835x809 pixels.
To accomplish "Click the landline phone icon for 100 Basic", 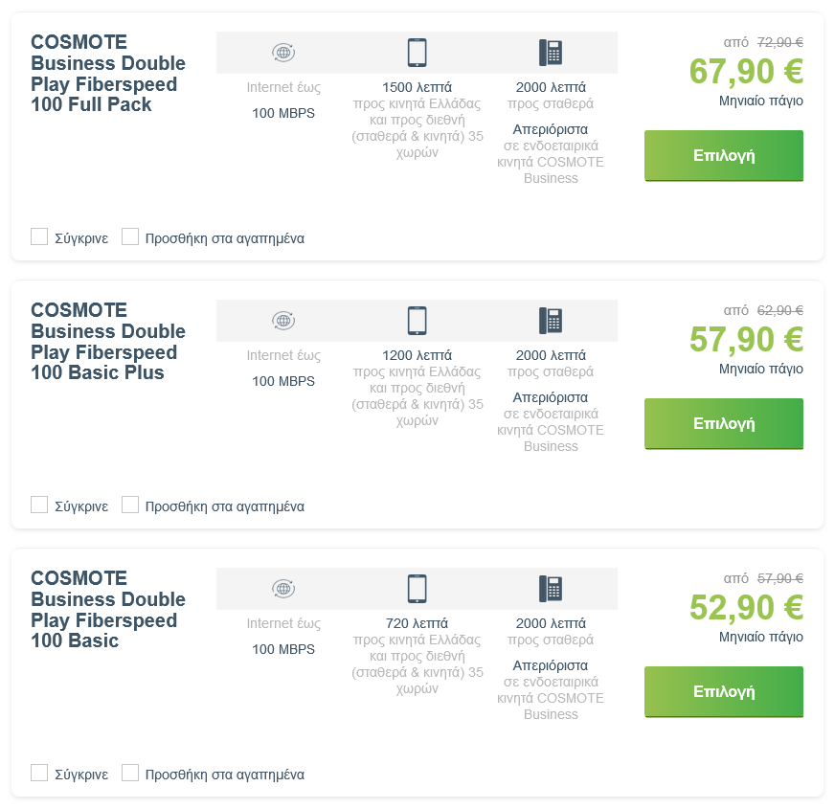I will pos(551,589).
